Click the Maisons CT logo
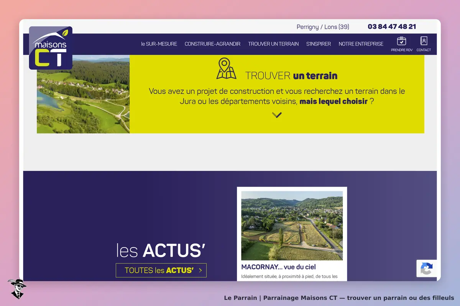 pyautogui.click(x=51, y=48)
